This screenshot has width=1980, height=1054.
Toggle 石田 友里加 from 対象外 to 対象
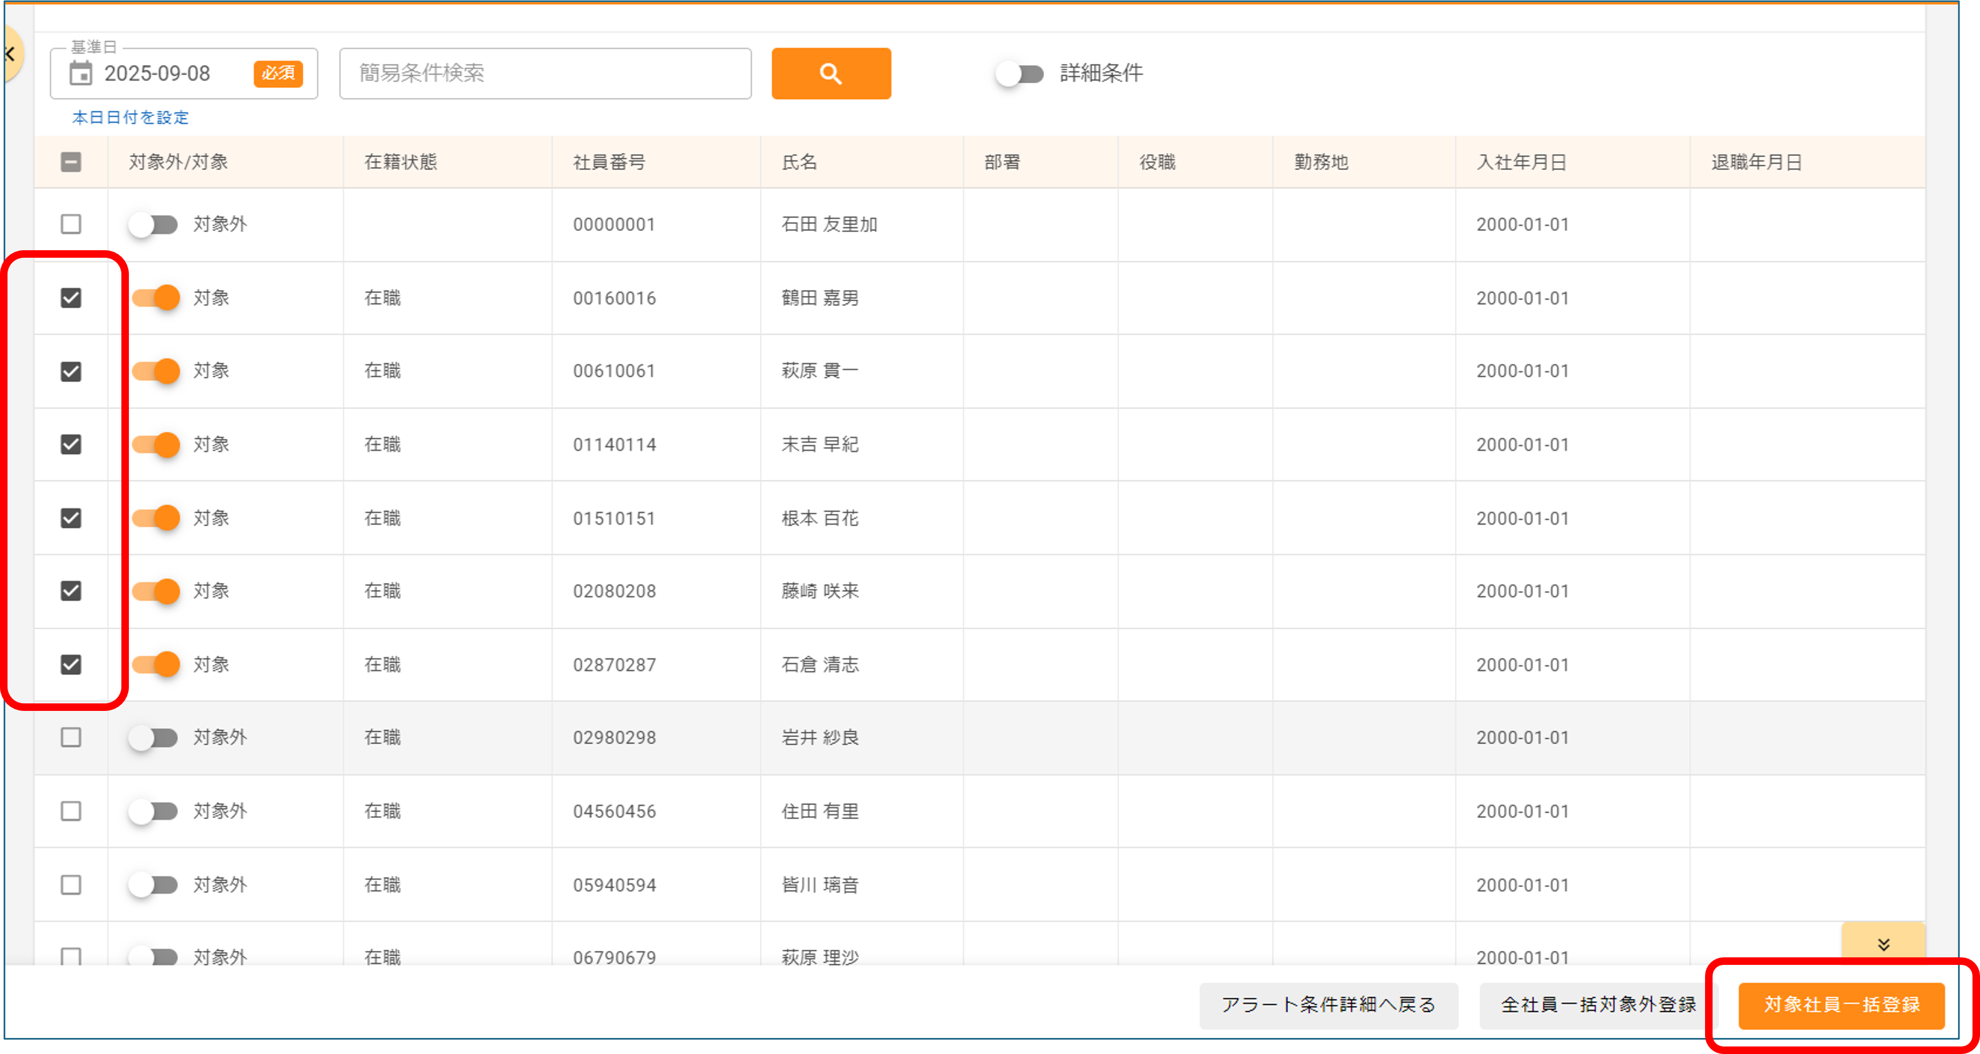[154, 224]
